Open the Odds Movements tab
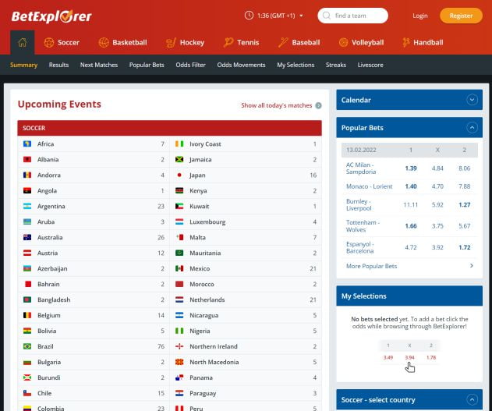This screenshot has height=411, width=492. [241, 65]
